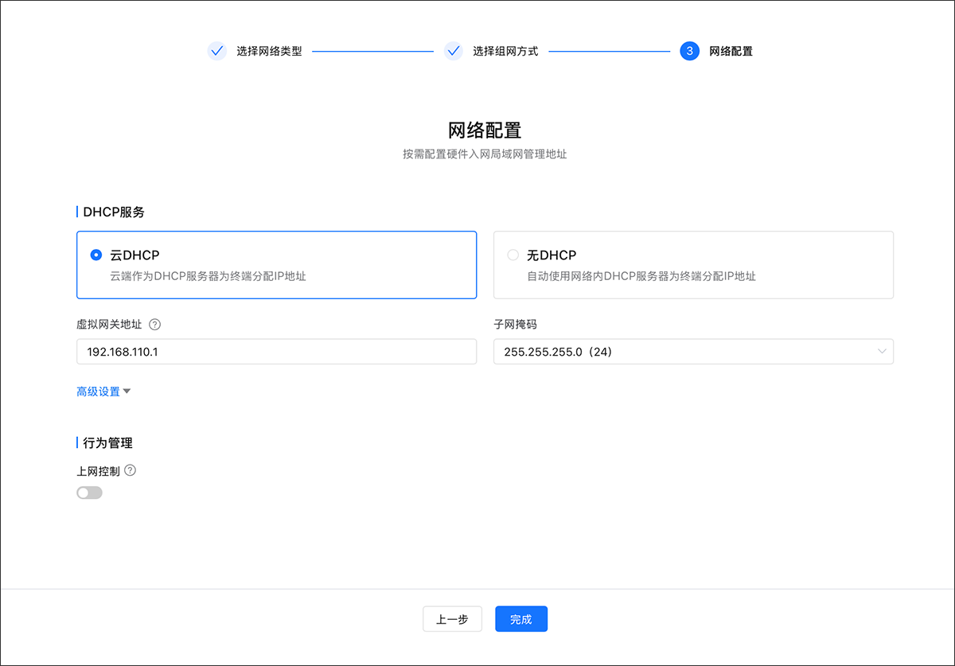Image resolution: width=955 pixels, height=666 pixels.
Task: Go to the 选择网络类型 step label
Action: pyautogui.click(x=269, y=51)
